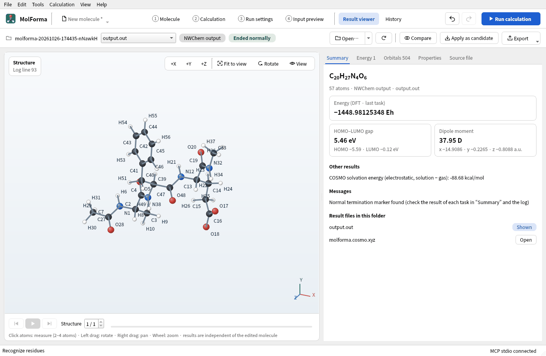The image size is (546, 356).
Task: Increment the structure number stepper
Action: (101, 322)
